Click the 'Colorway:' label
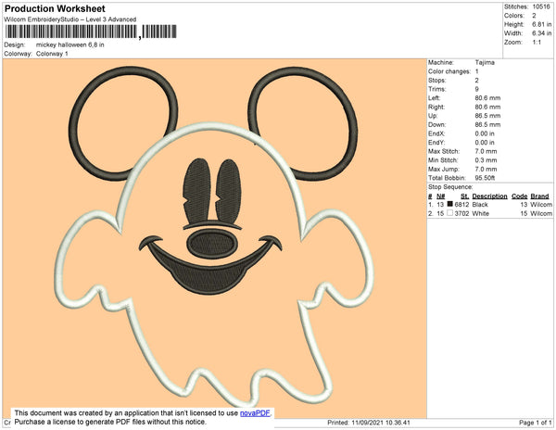Image resolution: width=556 pixels, height=430 pixels. (x=18, y=54)
